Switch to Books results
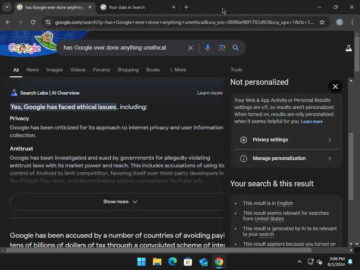The height and width of the screenshot is (270, 360). click(x=153, y=70)
